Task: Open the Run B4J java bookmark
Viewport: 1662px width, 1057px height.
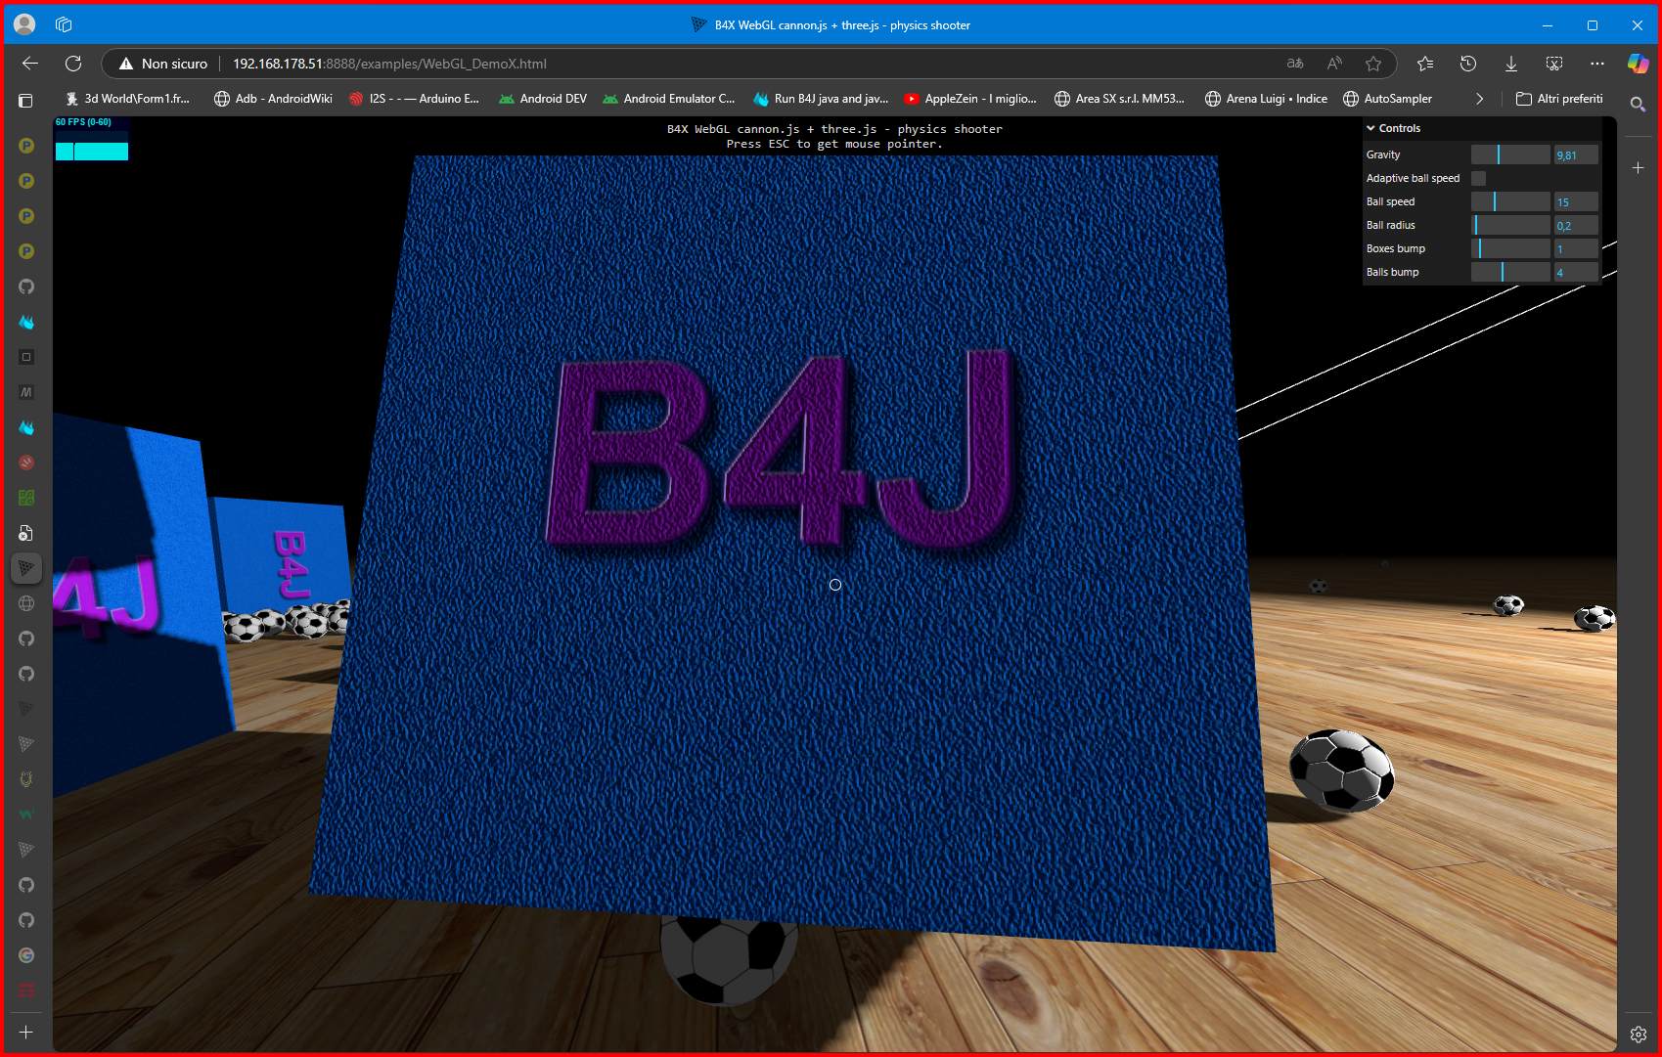Action: pos(820,99)
